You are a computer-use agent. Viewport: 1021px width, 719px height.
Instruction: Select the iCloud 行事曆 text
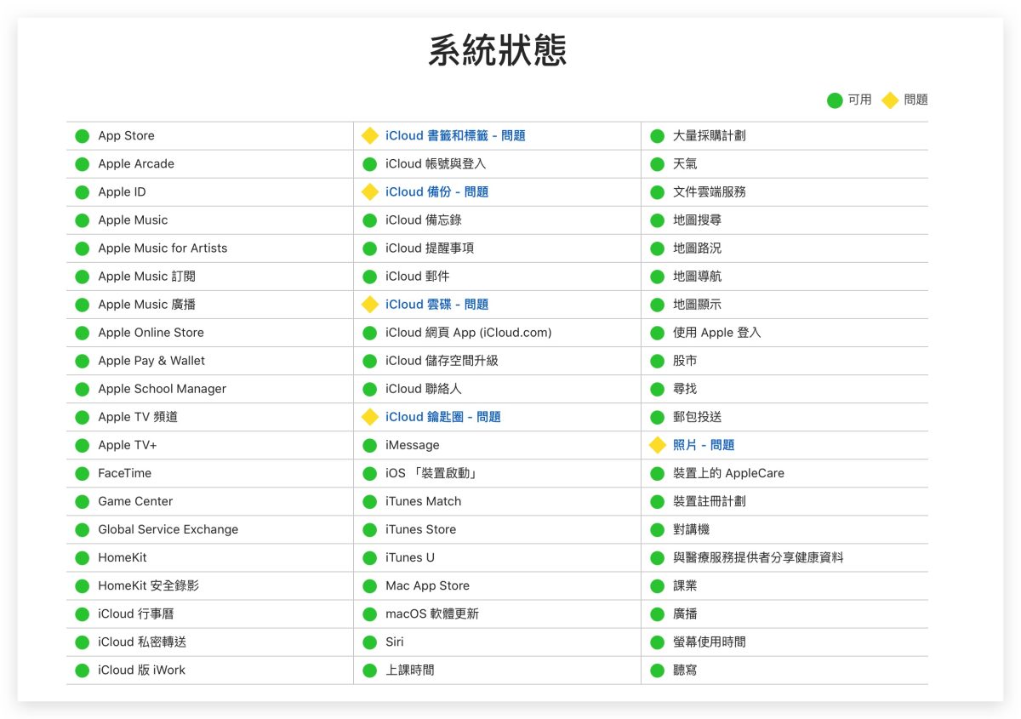tap(136, 613)
